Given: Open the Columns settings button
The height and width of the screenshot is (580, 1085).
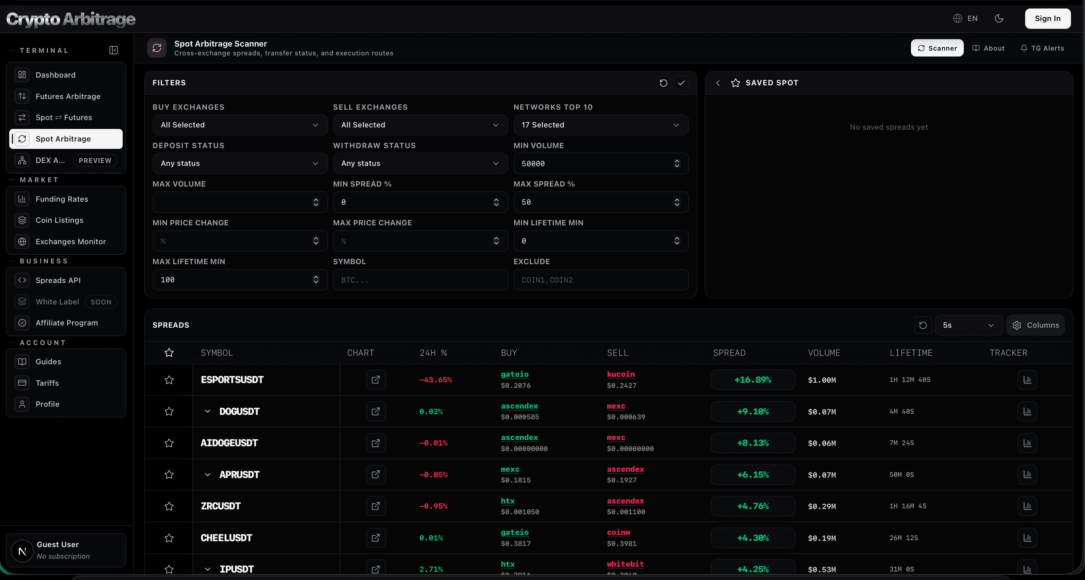Looking at the screenshot, I should pyautogui.click(x=1035, y=325).
